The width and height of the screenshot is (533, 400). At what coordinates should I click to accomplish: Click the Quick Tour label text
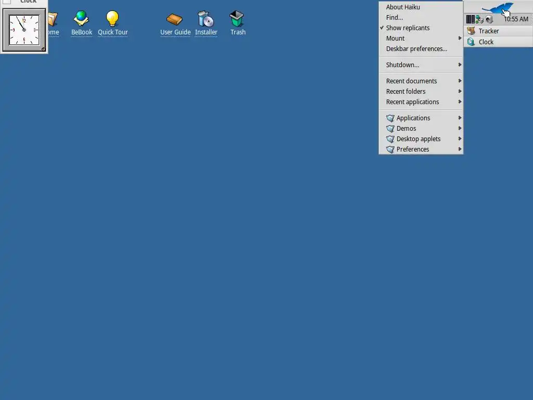pyautogui.click(x=113, y=32)
